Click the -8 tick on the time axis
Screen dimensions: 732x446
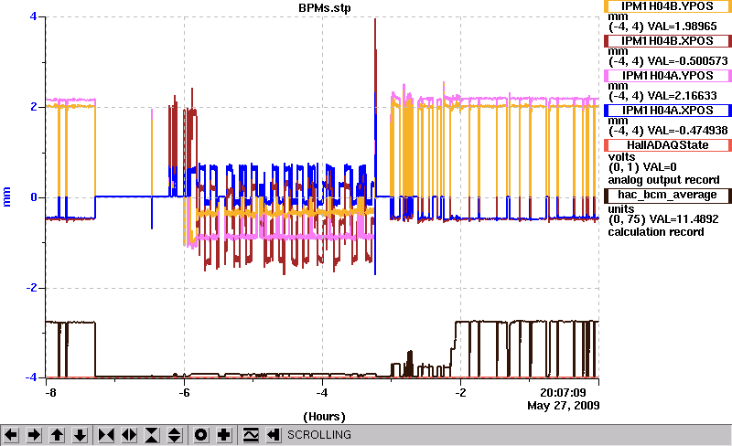pyautogui.click(x=50, y=393)
